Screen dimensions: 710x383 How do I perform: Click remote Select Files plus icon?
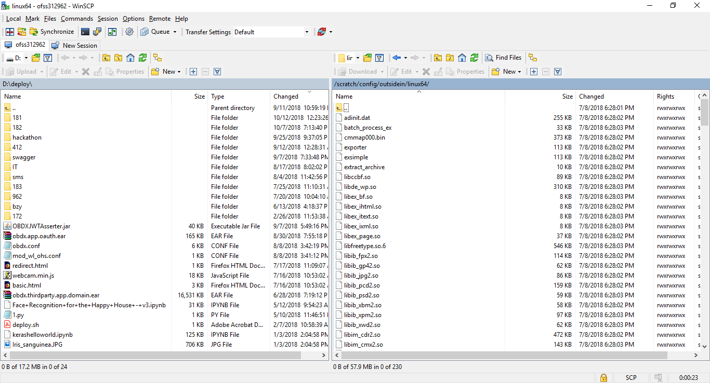(534, 72)
